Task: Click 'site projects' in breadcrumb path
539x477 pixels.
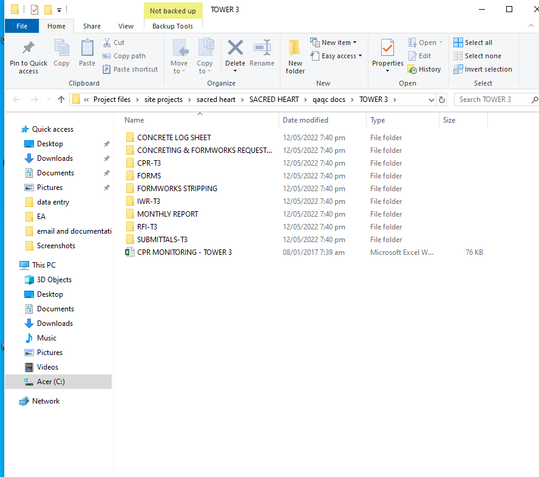Action: point(163,100)
